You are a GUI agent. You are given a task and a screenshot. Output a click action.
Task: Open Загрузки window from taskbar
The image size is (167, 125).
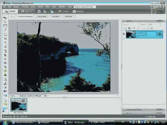point(50,122)
